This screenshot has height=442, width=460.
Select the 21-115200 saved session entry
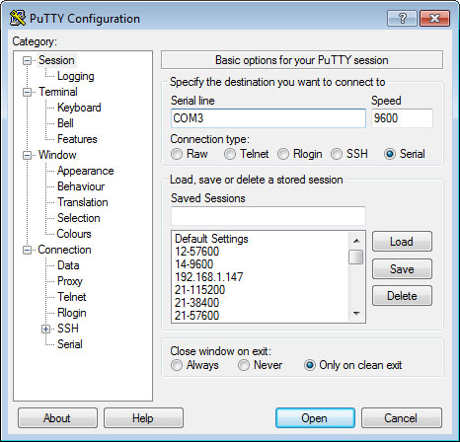point(199,290)
